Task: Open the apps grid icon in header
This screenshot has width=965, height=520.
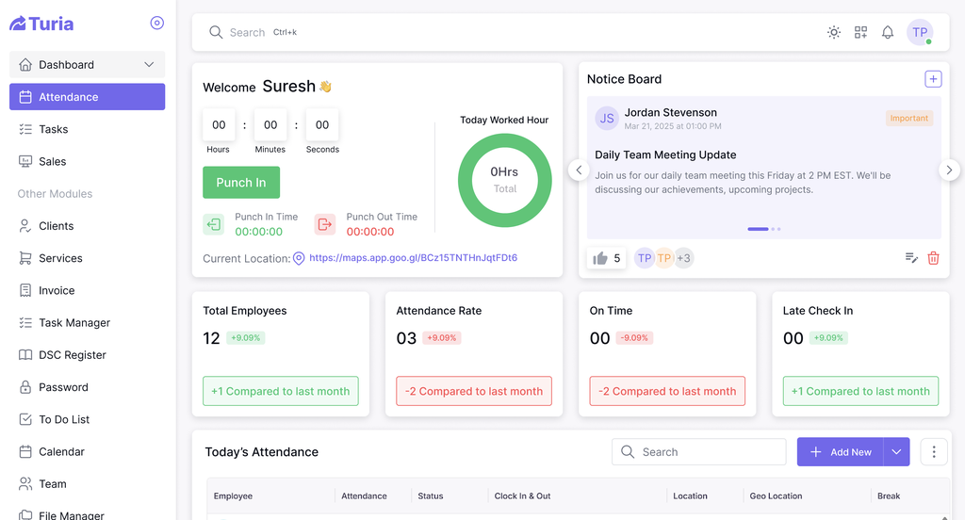Action: (860, 32)
